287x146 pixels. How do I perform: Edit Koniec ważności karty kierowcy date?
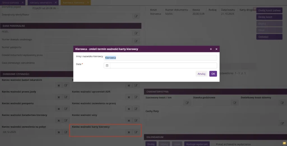[x=136, y=132]
